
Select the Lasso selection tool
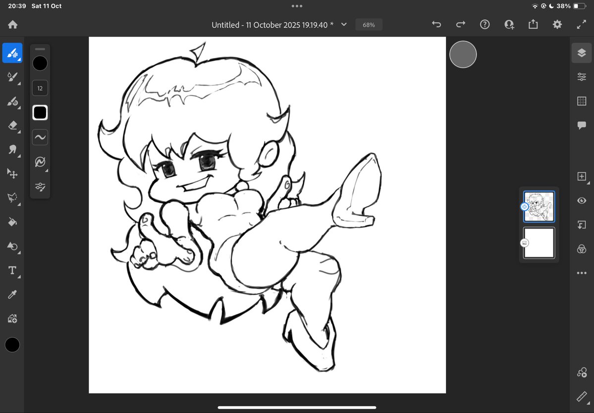tap(12, 198)
